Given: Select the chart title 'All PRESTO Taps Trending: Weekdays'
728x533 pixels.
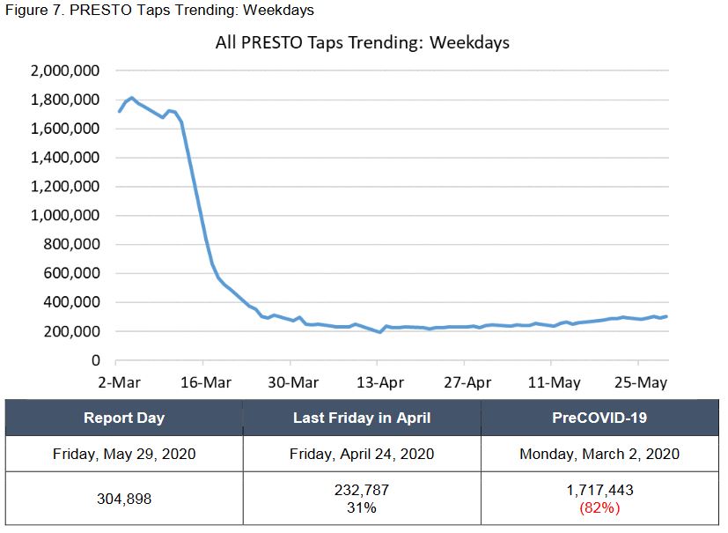Looking at the screenshot, I should [362, 42].
